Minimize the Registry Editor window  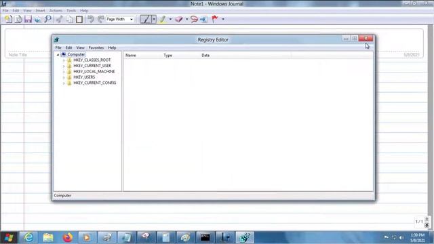(x=346, y=39)
